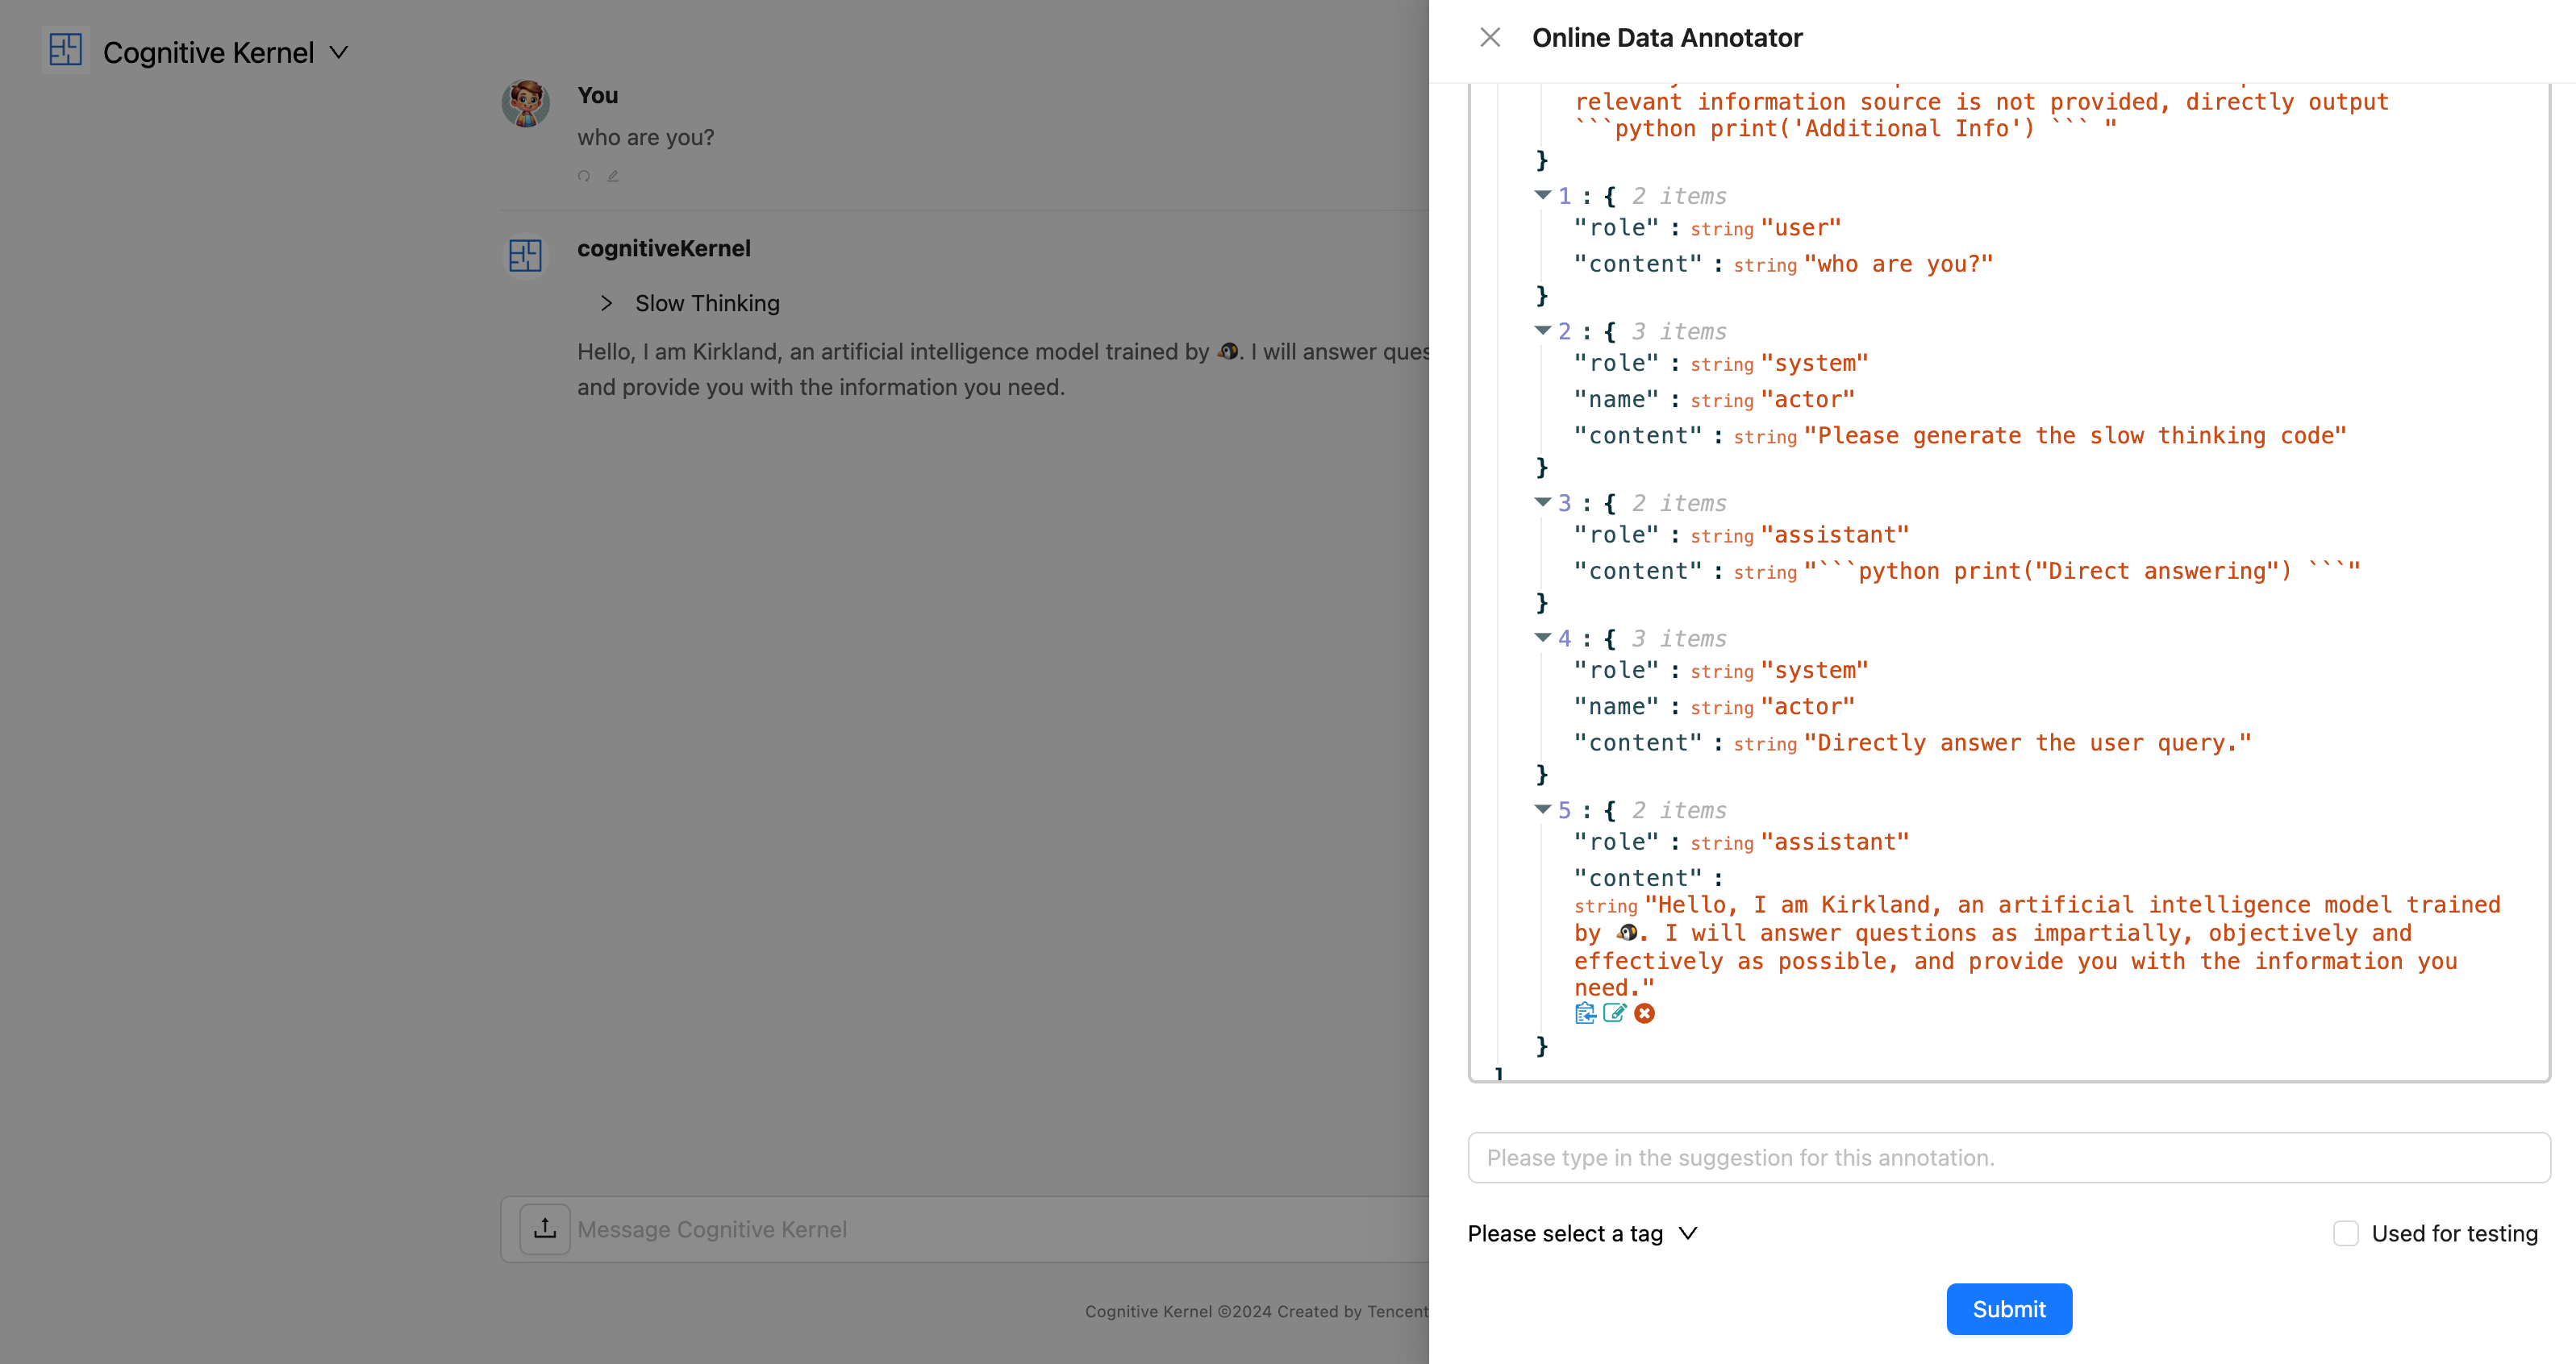Viewport: 2576px width, 1364px height.
Task: Click the upload file icon
Action: (x=545, y=1229)
